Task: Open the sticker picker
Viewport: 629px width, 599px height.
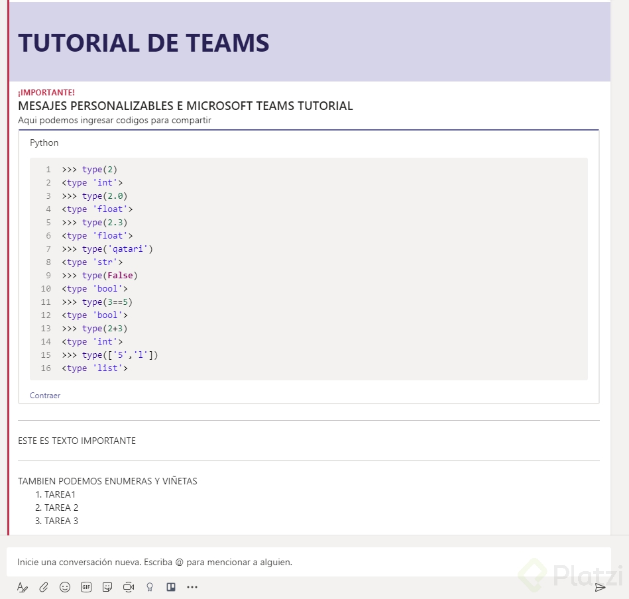Action: point(107,587)
